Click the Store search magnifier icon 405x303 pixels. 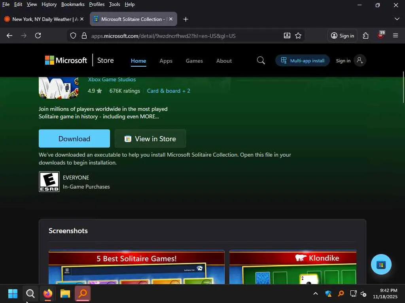[261, 60]
